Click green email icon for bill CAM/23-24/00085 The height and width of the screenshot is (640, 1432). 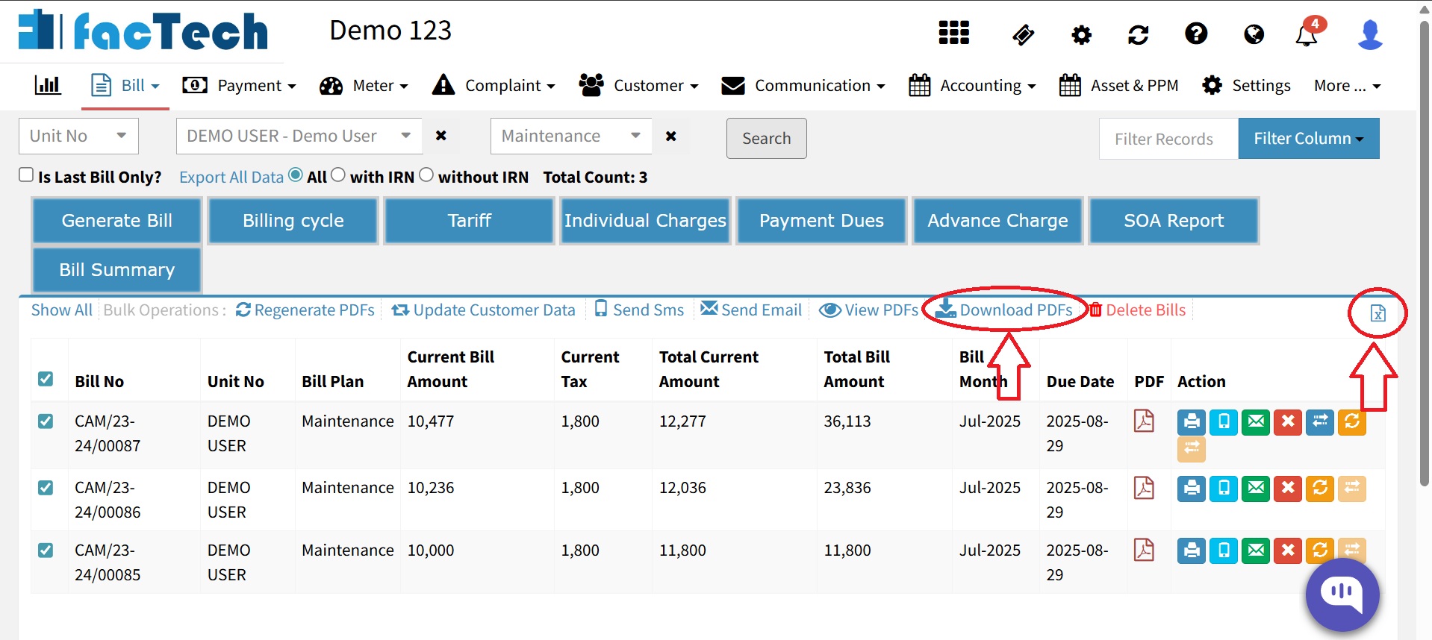[x=1256, y=550]
